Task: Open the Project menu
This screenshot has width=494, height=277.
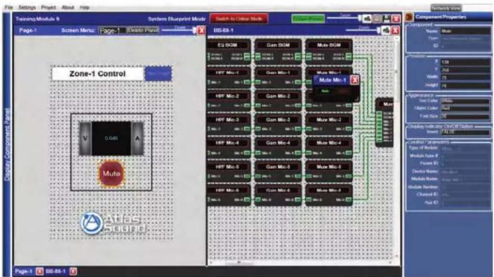Action: click(48, 7)
